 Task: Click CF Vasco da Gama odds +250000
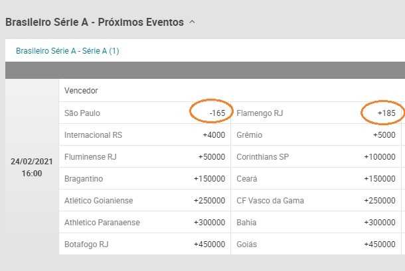coord(316,201)
